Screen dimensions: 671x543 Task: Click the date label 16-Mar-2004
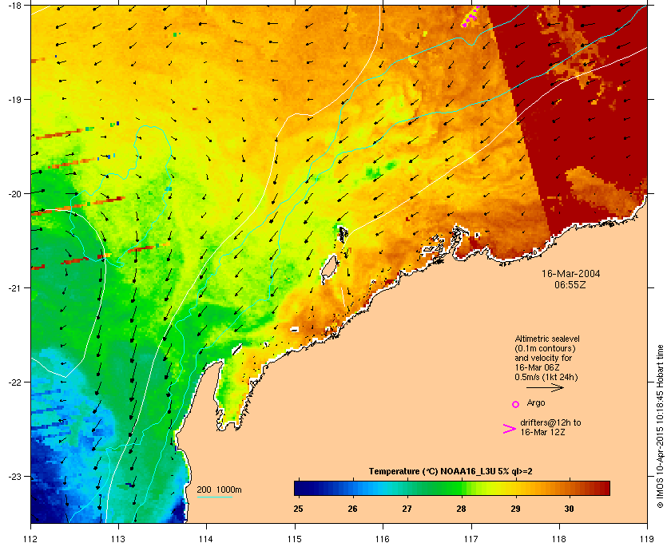[570, 273]
